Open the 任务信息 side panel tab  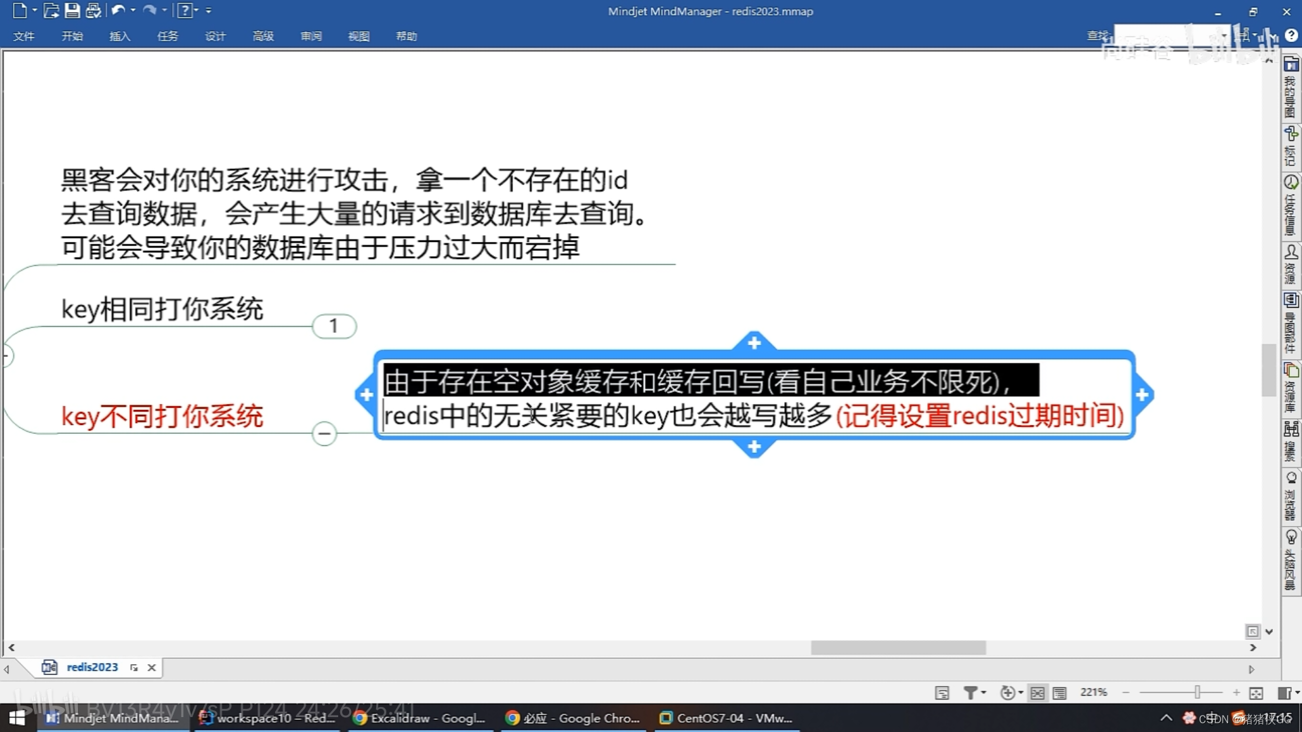[1290, 205]
